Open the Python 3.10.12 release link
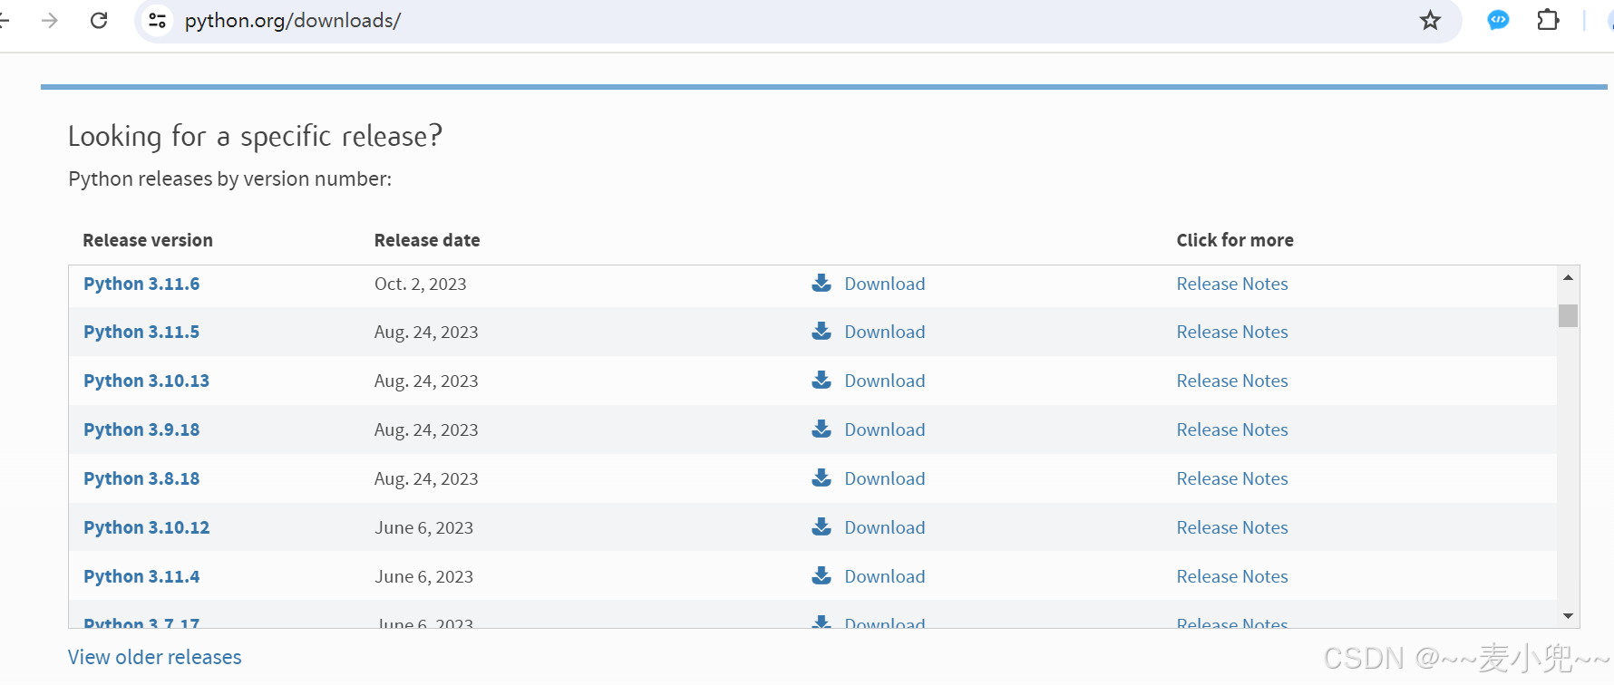The width and height of the screenshot is (1614, 685). [146, 527]
